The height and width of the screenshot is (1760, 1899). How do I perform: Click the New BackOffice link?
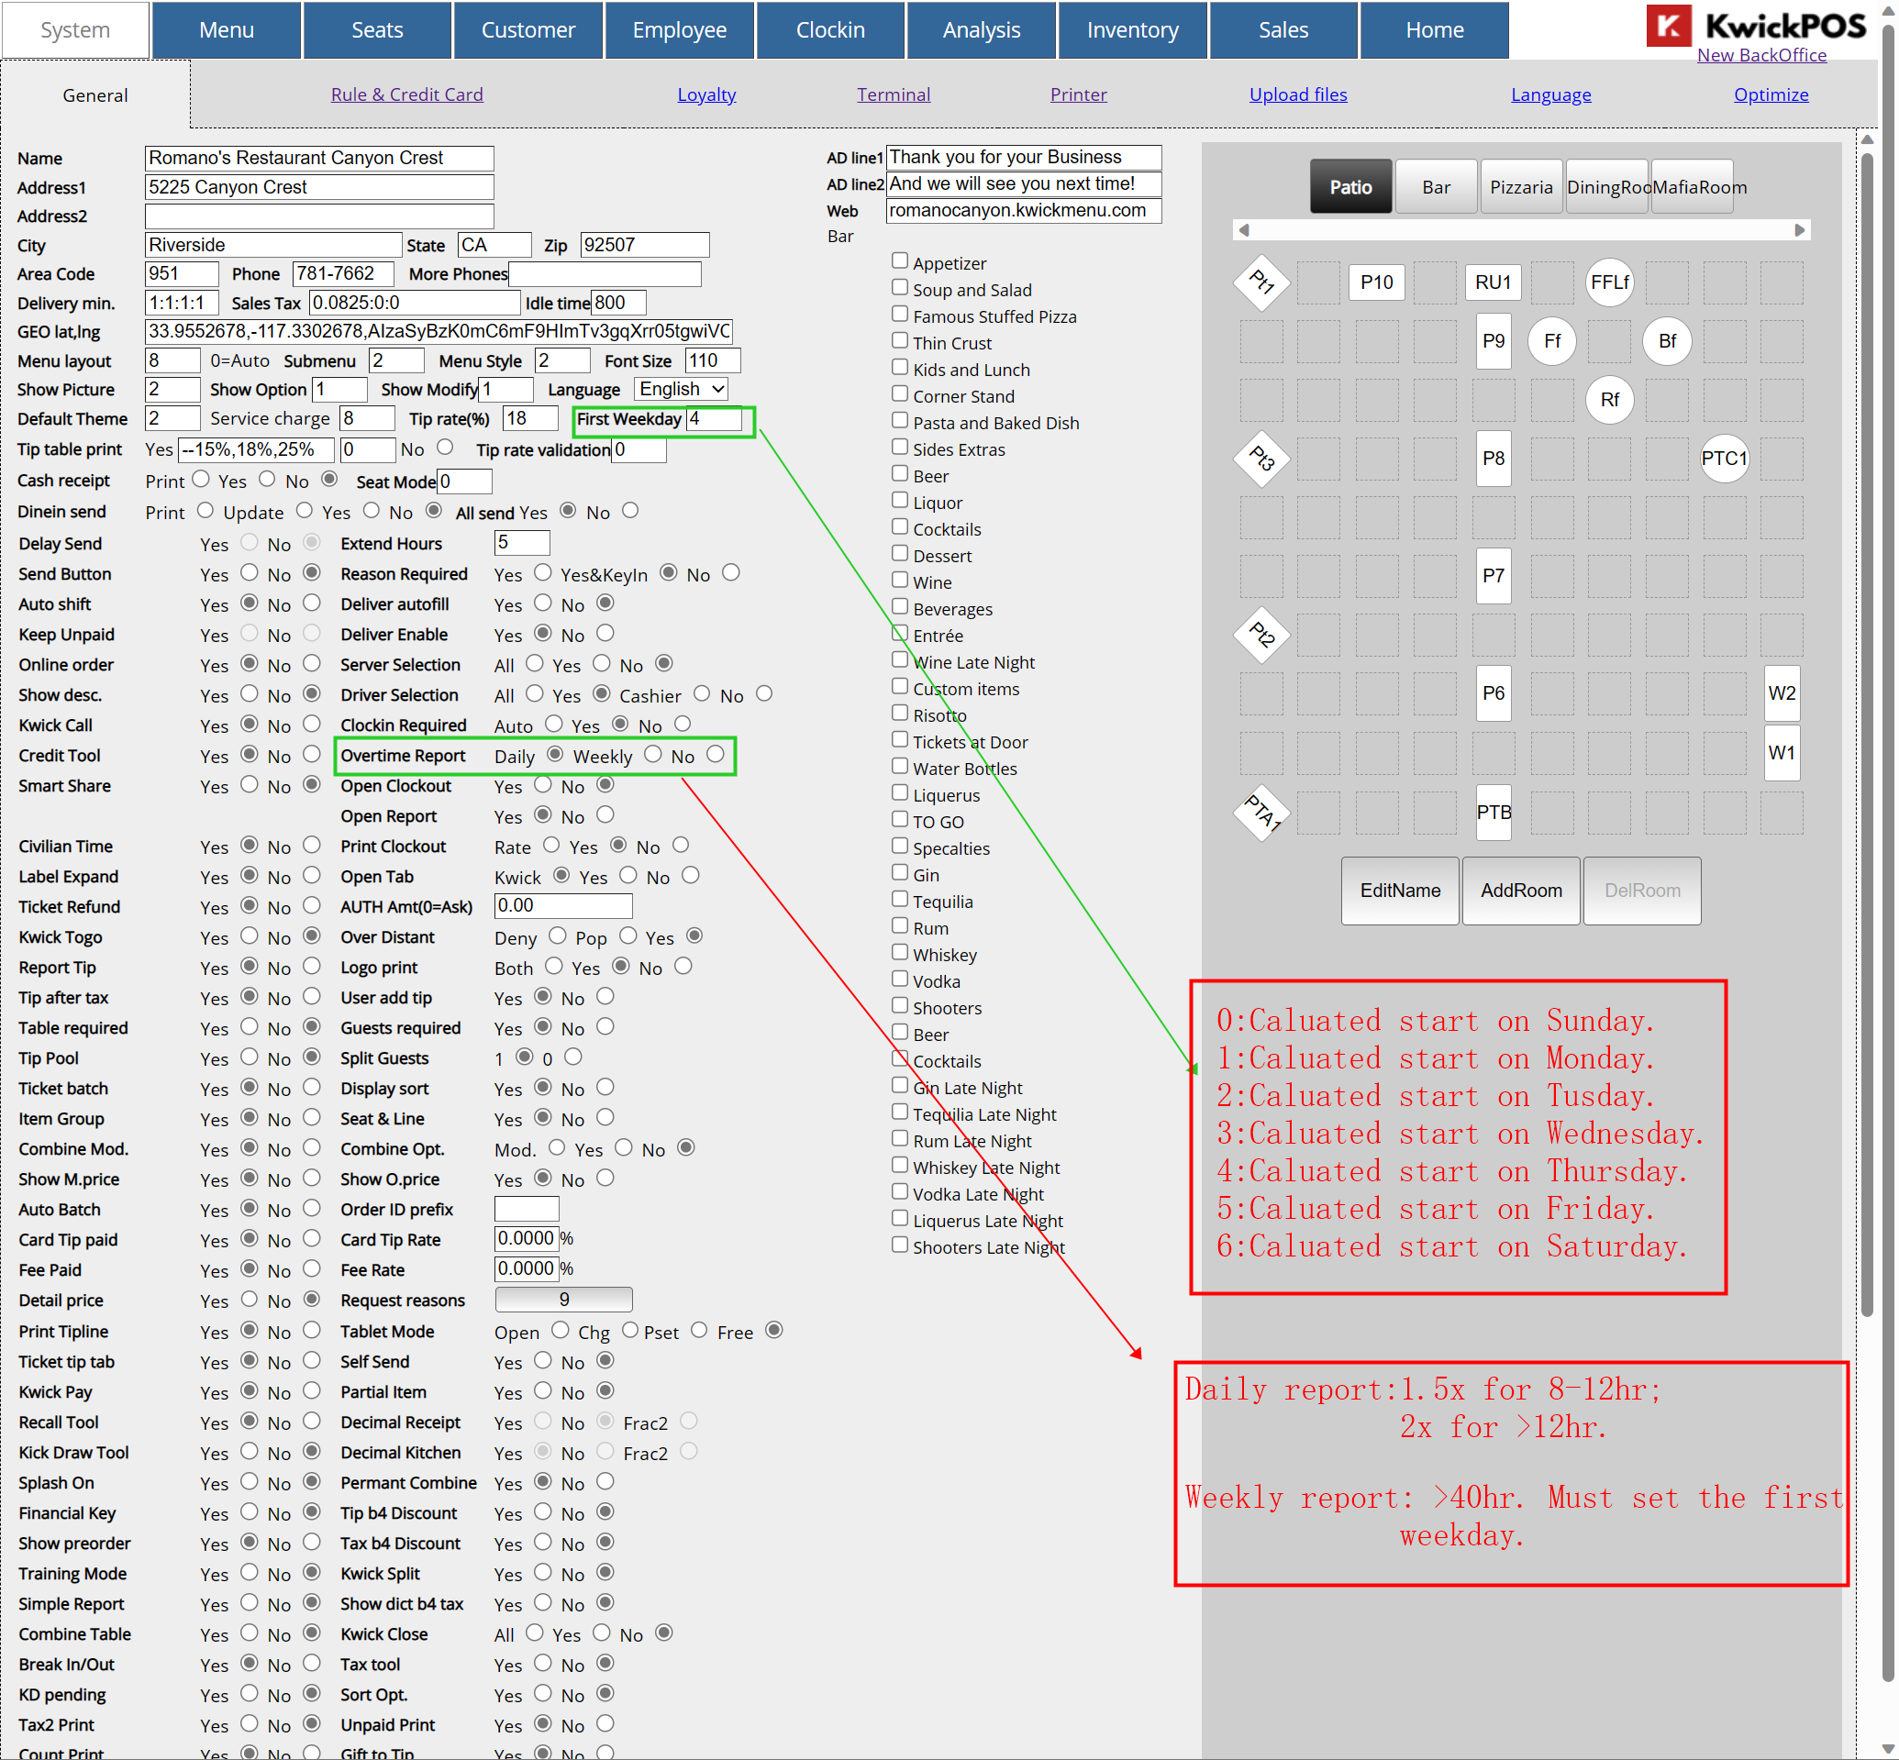pyautogui.click(x=1761, y=55)
